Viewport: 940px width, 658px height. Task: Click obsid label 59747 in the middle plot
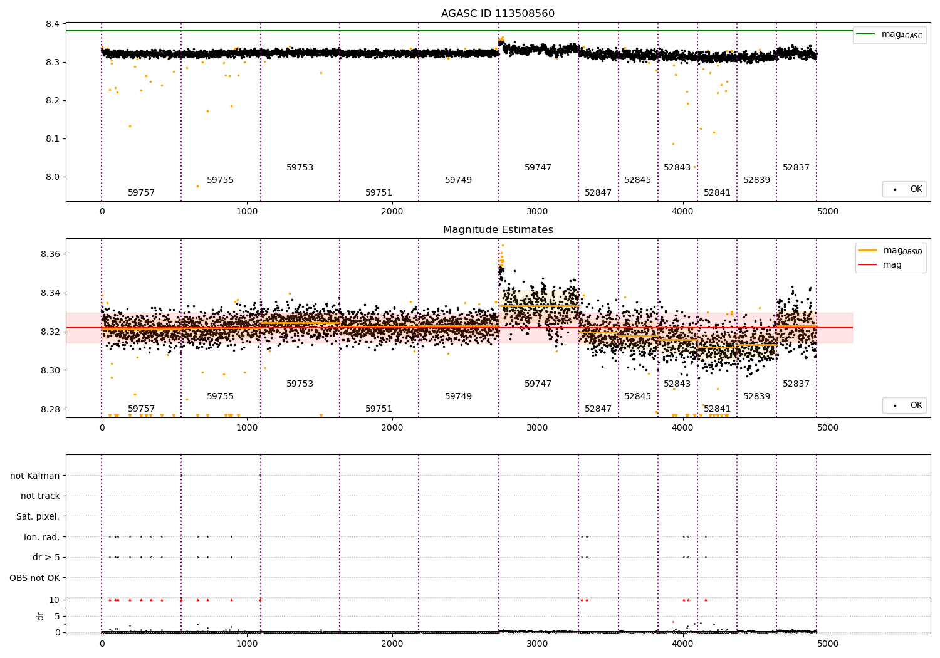click(538, 384)
